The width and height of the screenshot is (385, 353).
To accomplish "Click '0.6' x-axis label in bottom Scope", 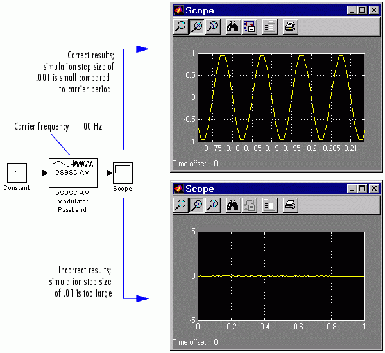I will (298, 327).
